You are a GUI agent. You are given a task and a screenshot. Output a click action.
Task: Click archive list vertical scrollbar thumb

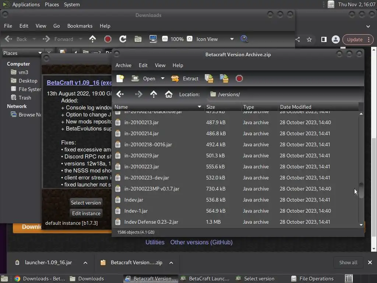[x=361, y=190]
